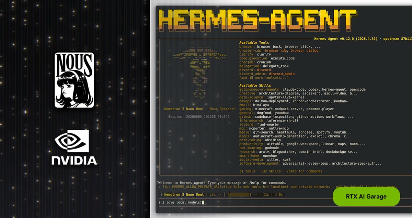The width and height of the screenshot is (412, 218).
Task: Click the software-development skills row
Action: [310, 163]
